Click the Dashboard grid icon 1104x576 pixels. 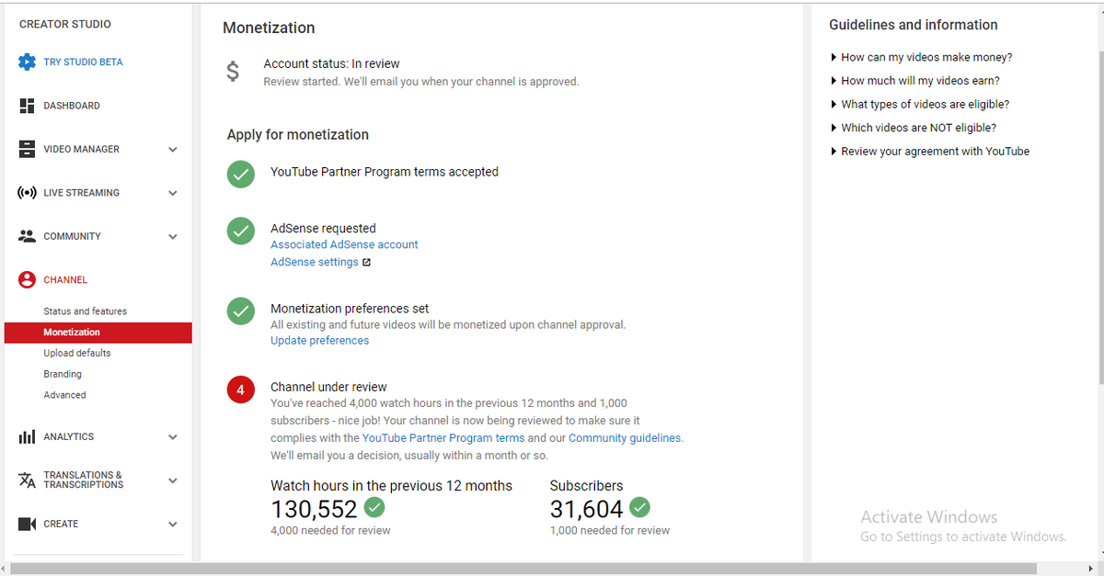point(28,106)
